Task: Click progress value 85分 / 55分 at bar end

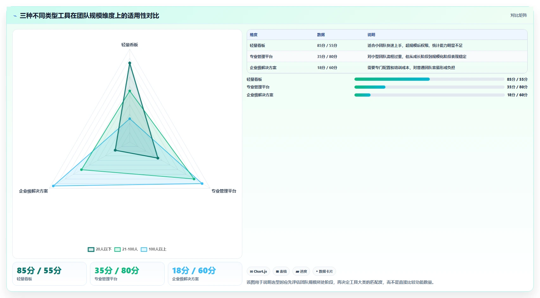Action: pos(517,79)
